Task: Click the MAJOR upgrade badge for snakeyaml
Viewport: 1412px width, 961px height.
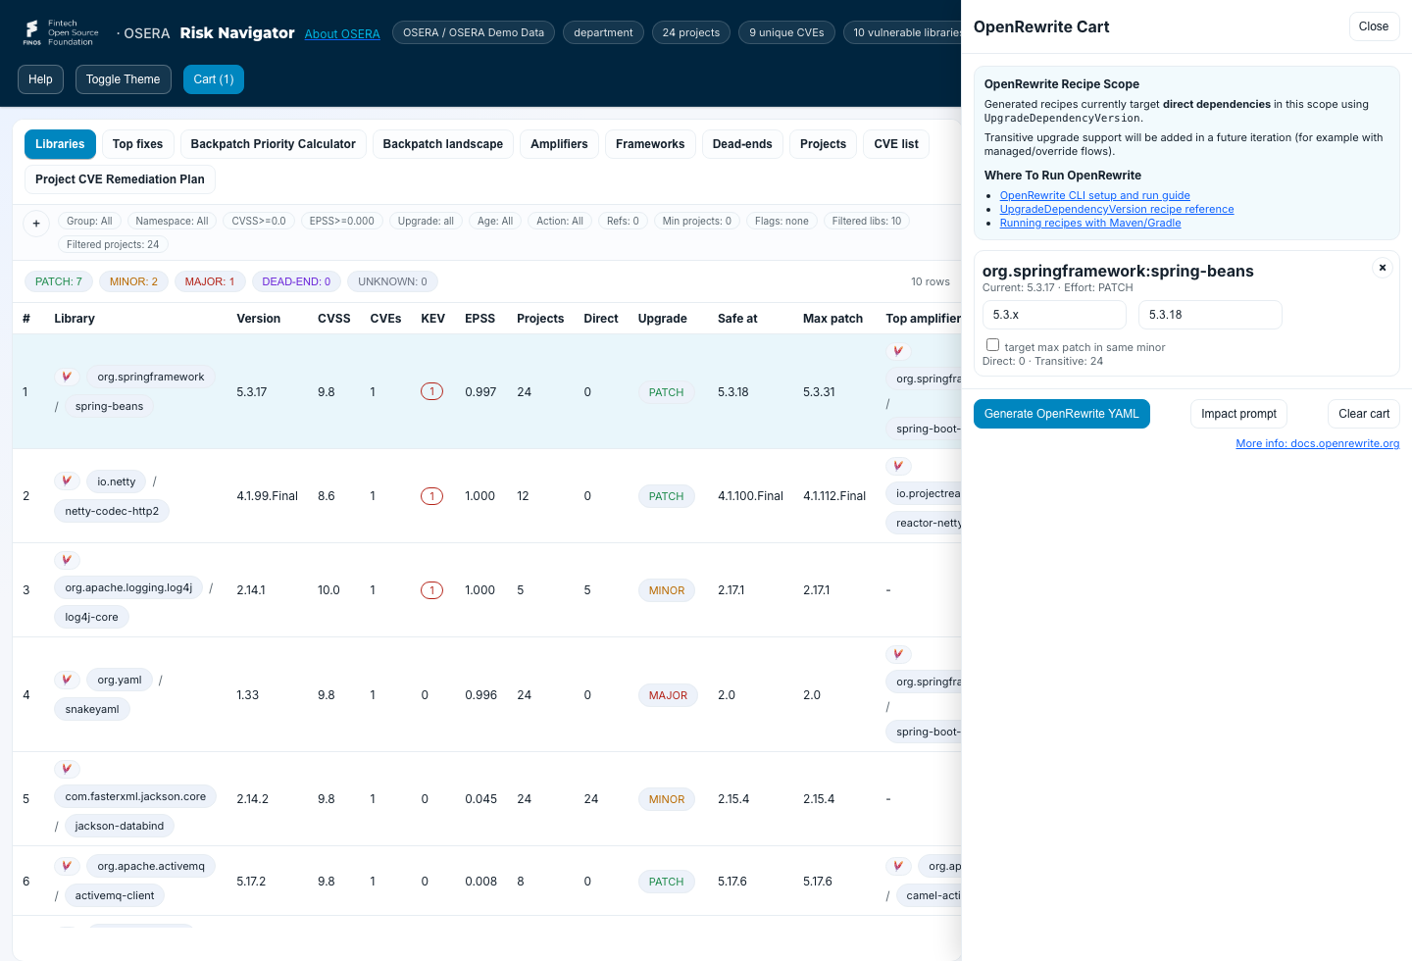Action: pos(668,695)
